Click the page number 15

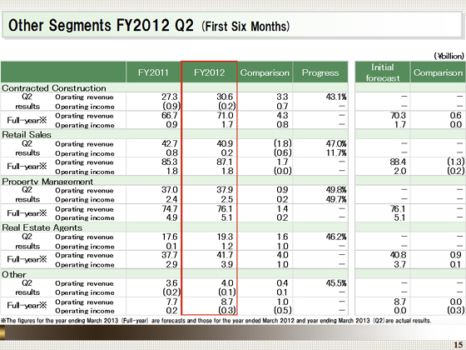(459, 345)
